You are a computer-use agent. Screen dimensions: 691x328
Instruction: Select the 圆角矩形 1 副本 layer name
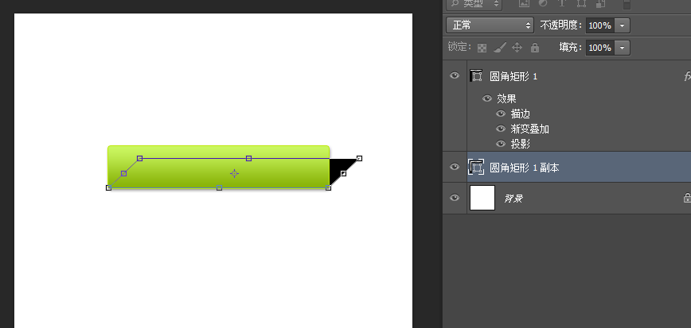[524, 168]
